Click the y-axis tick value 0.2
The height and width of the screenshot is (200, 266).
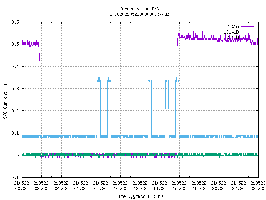(15, 111)
